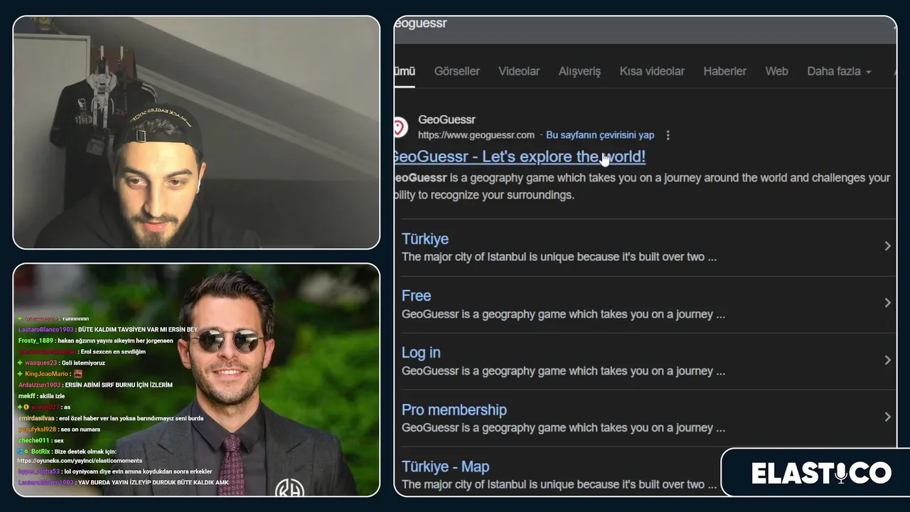This screenshot has height=512, width=910.
Task: Click the GeoGuessr site name above the URL
Action: (x=446, y=119)
